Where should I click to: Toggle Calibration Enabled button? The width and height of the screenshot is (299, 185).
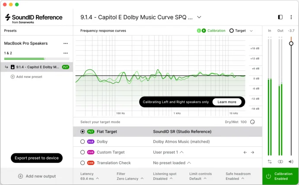(280, 176)
